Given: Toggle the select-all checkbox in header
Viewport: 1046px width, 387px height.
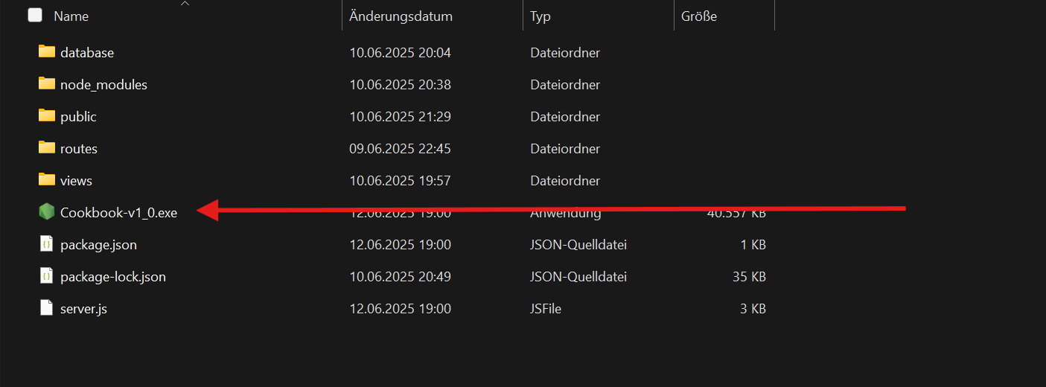Looking at the screenshot, I should pos(35,15).
